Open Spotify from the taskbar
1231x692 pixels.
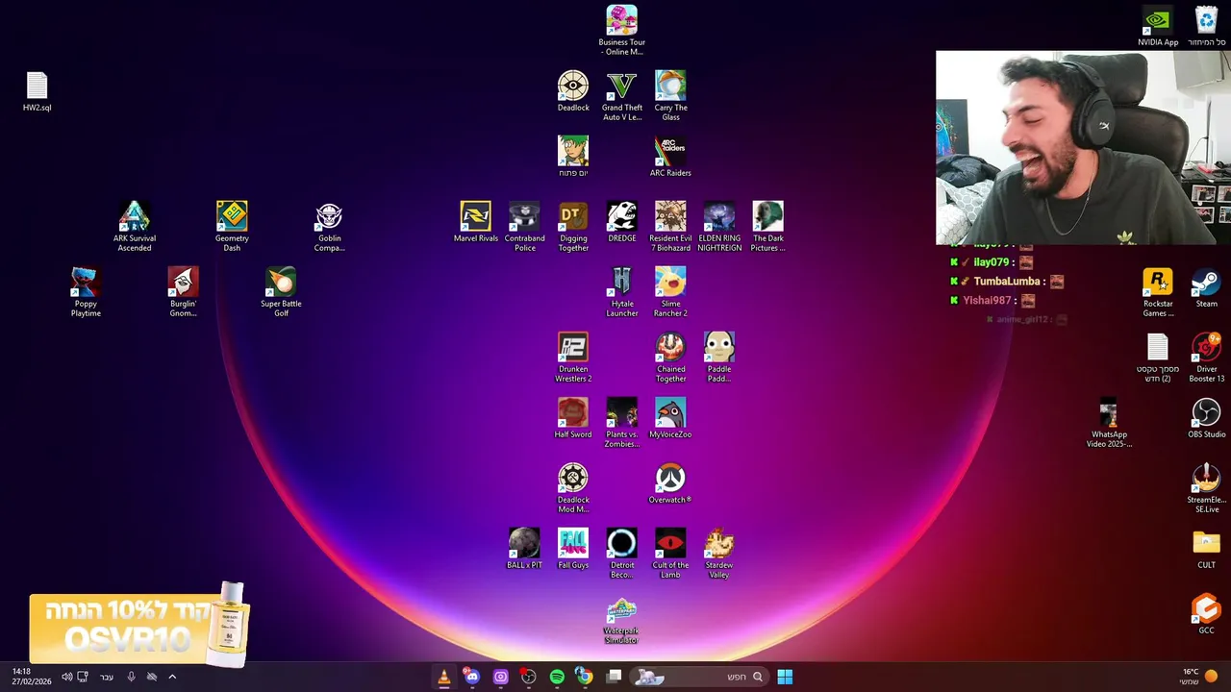pos(557,677)
